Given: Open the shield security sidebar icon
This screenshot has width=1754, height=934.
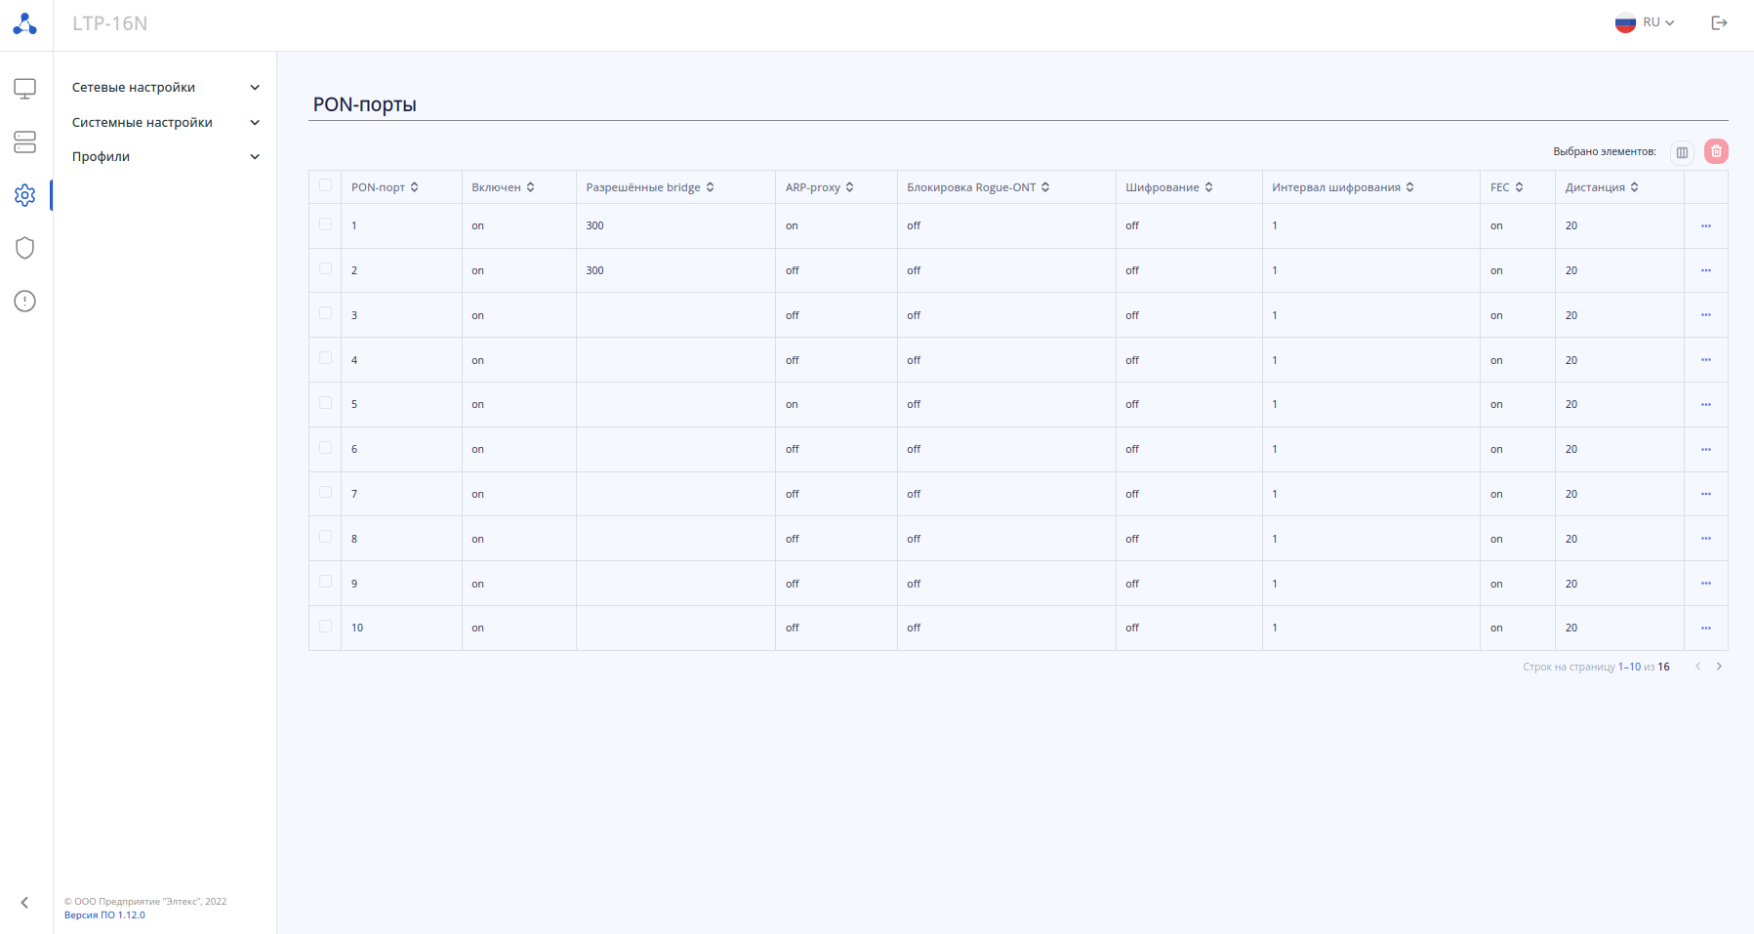Looking at the screenshot, I should (25, 248).
